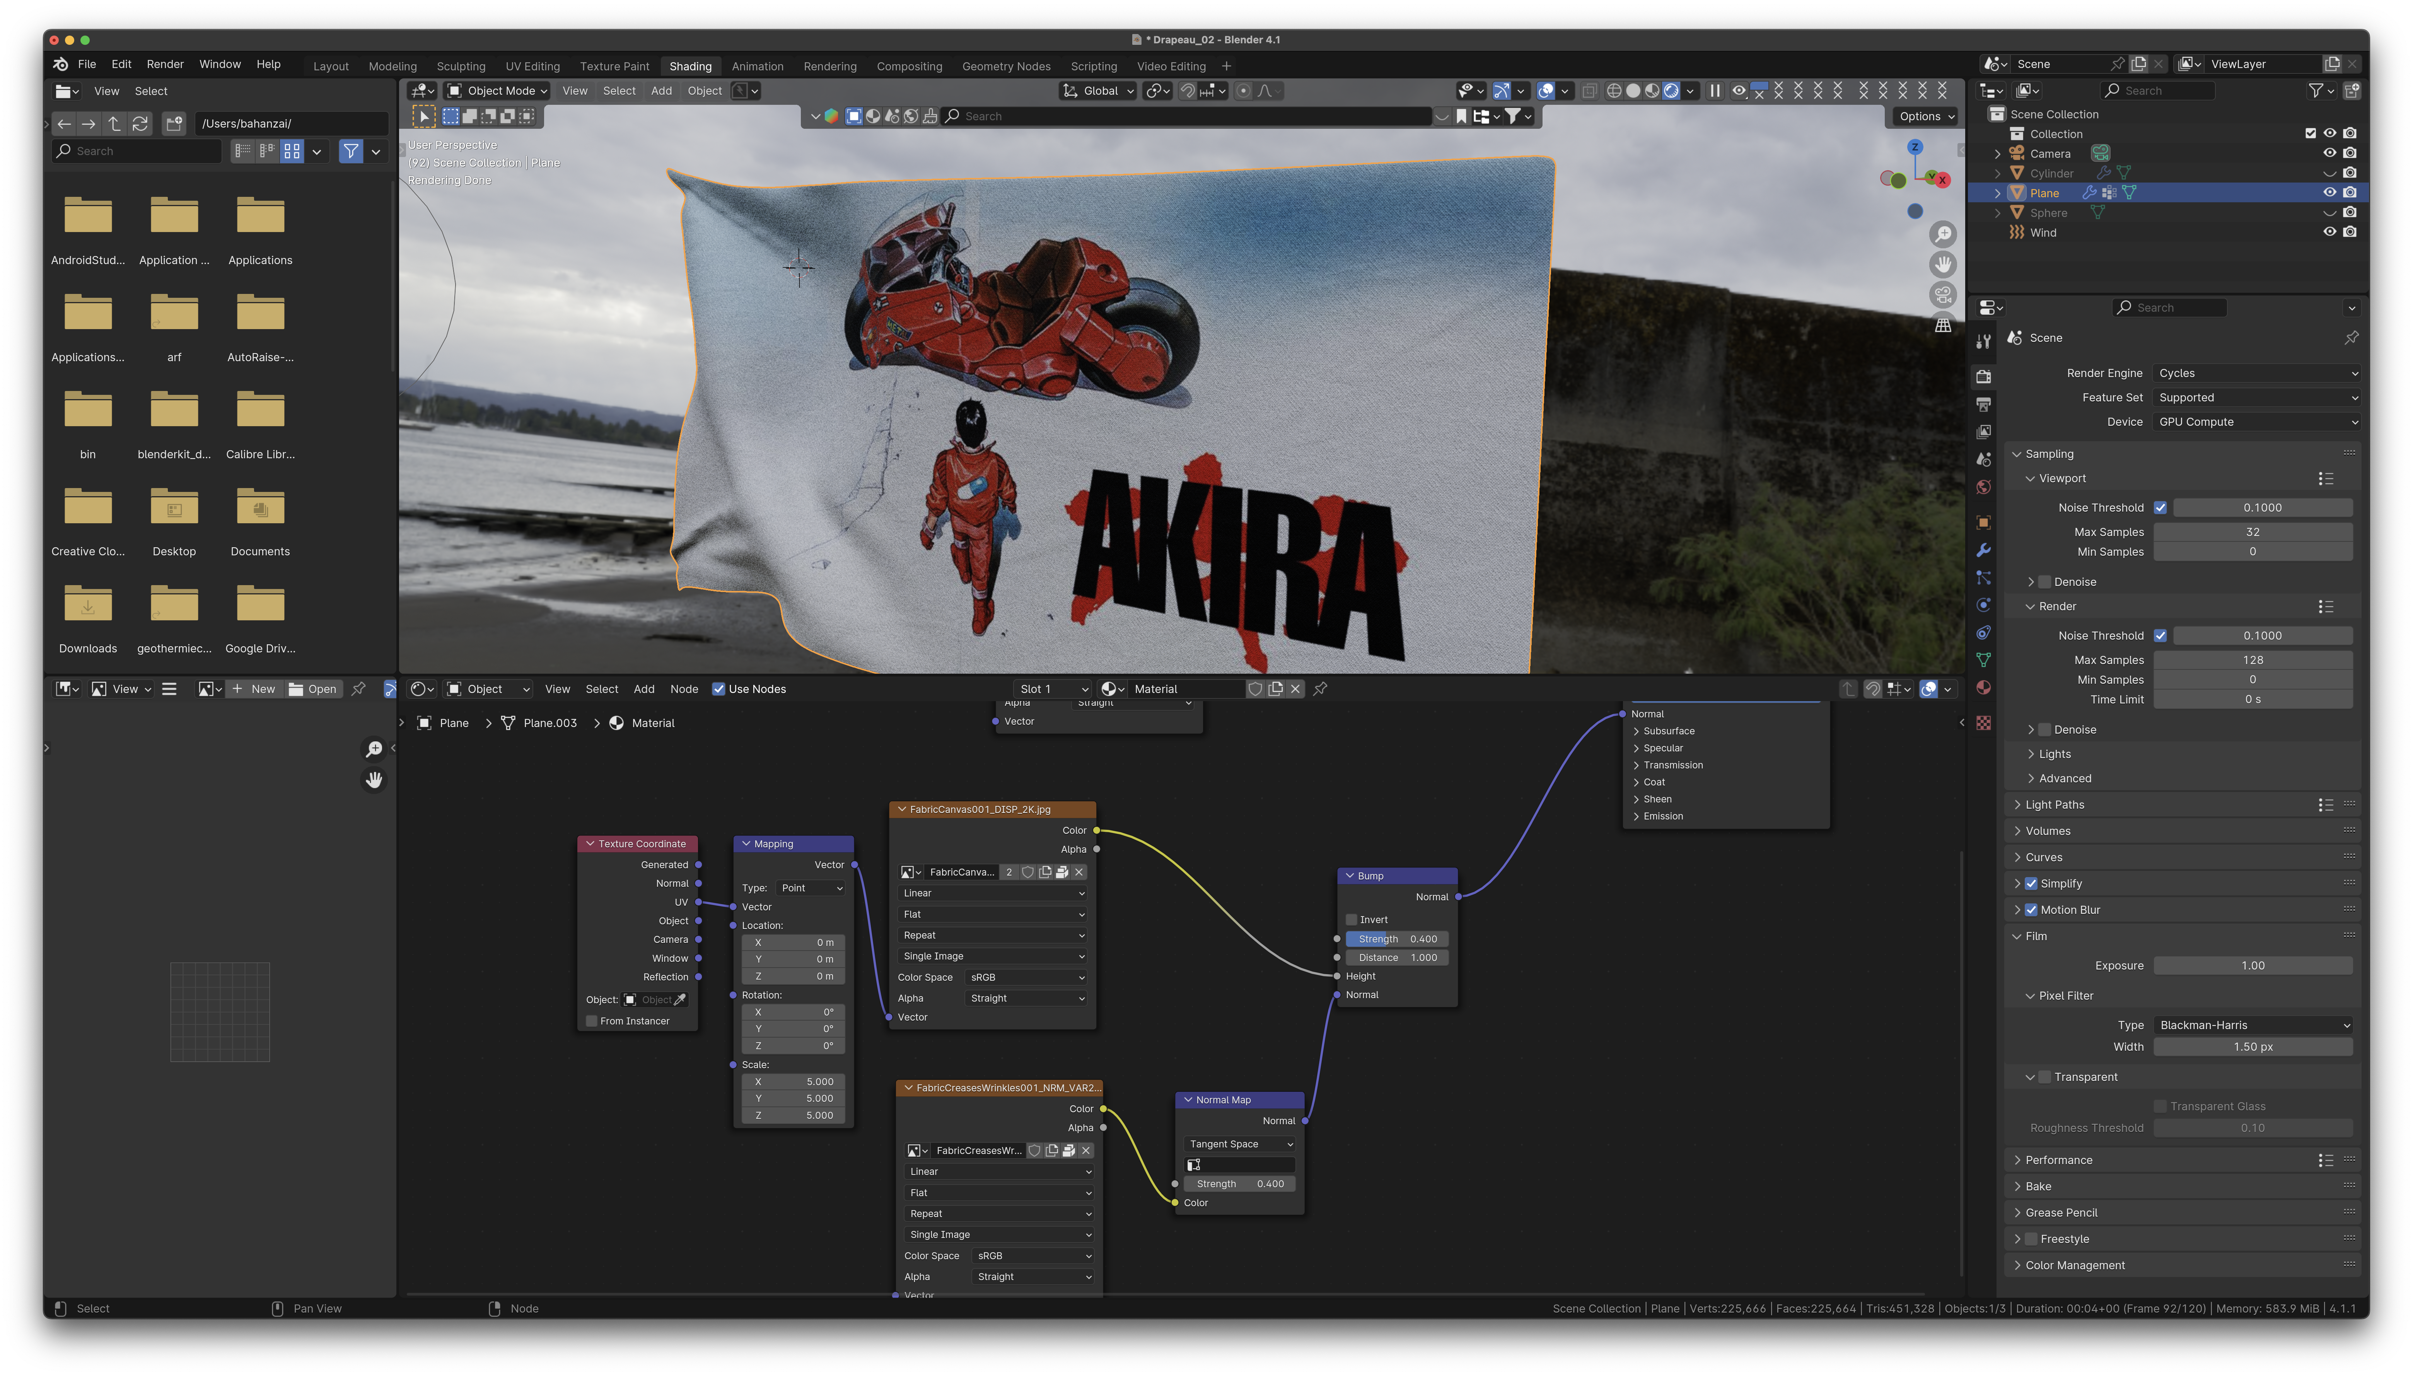Refresh the file browser list
This screenshot has width=2413, height=1376.
140,124
